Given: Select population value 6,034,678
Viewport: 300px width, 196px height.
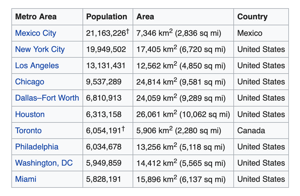Looking at the screenshot, I should [104, 147].
